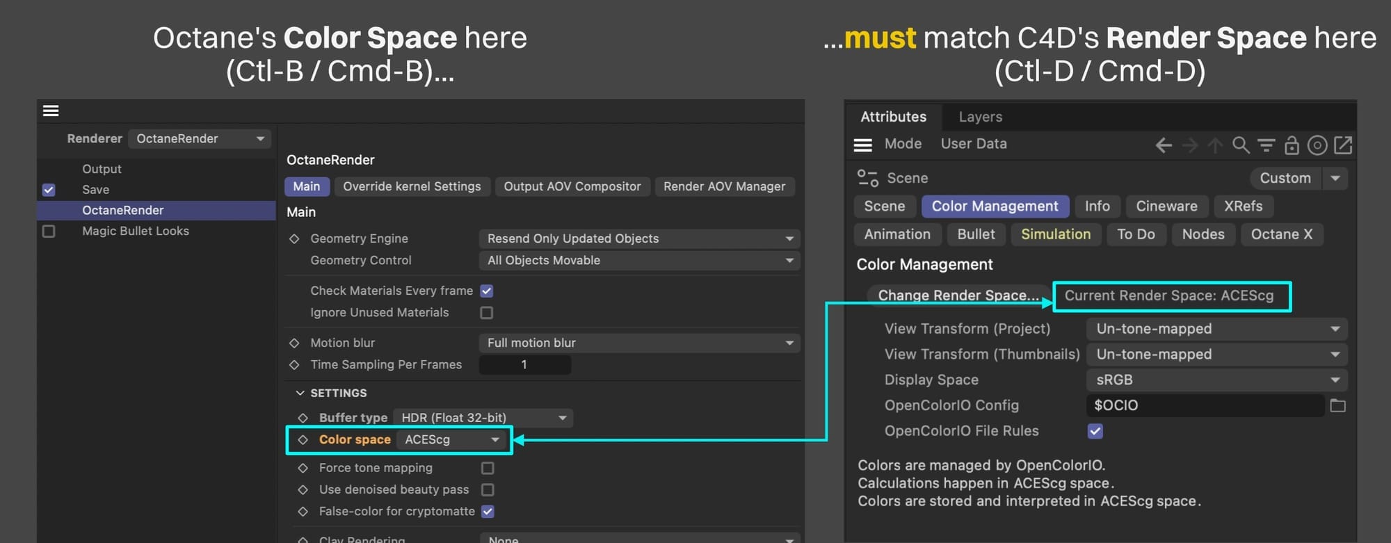Viewport: 1391px width, 543px height.
Task: Open the Bullet tab
Action: (x=976, y=234)
